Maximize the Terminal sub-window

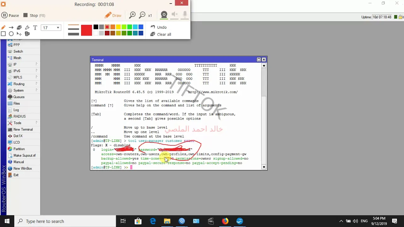[258, 60]
